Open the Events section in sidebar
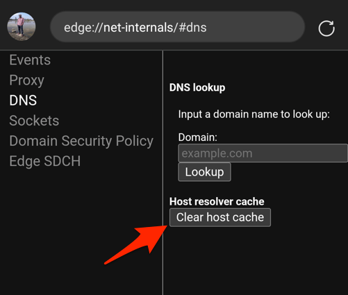Screen dimensions: 348x295 tap(30, 60)
